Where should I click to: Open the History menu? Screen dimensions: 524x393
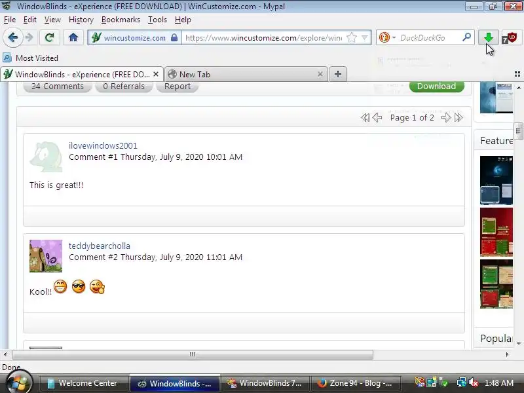(81, 20)
